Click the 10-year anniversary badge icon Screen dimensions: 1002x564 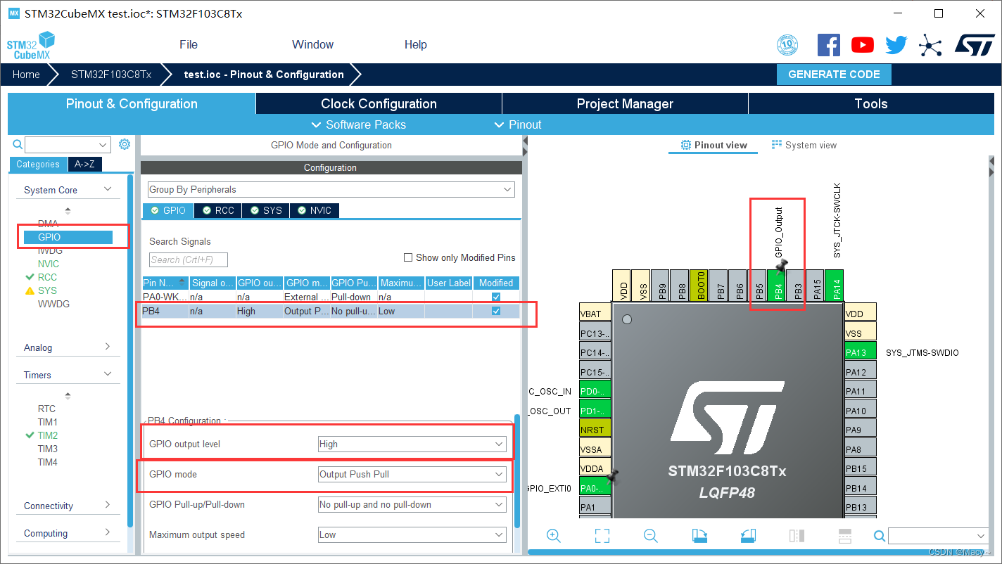787,45
